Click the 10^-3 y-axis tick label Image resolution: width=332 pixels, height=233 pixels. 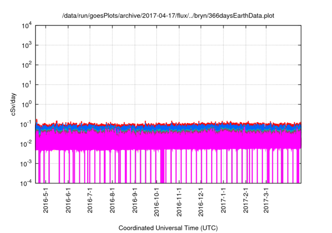(25, 163)
